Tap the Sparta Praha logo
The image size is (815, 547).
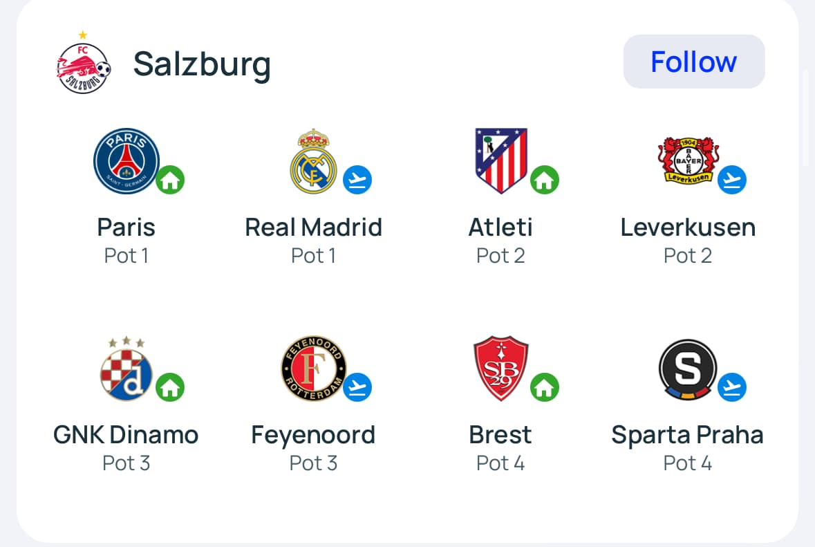click(688, 369)
